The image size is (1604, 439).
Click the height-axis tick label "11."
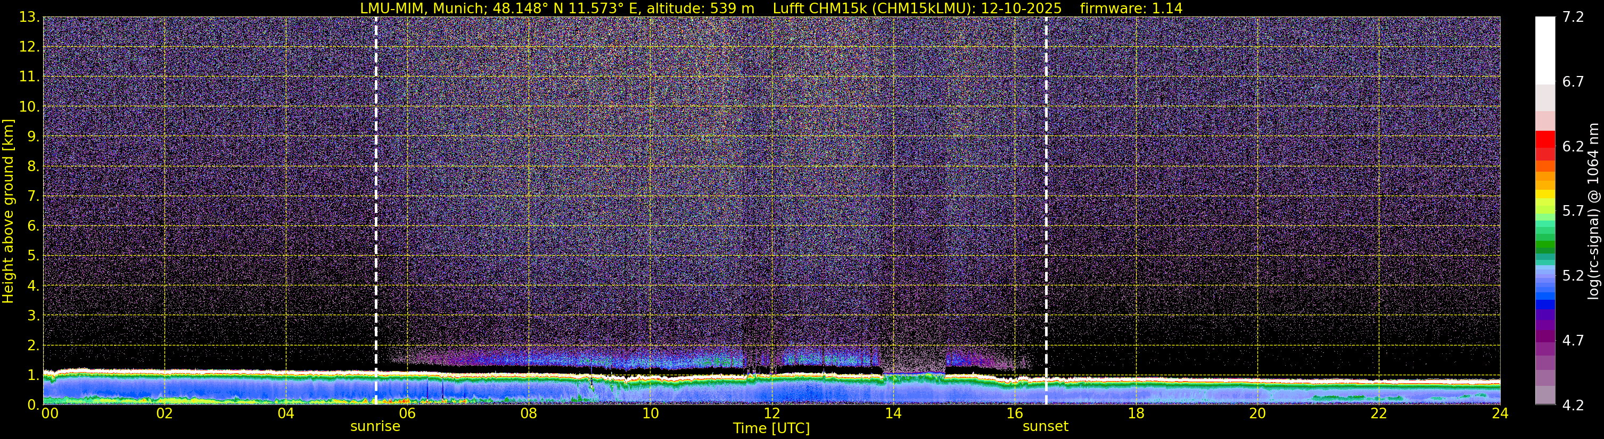[x=29, y=77]
